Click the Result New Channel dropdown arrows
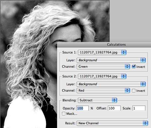 pos(145,123)
